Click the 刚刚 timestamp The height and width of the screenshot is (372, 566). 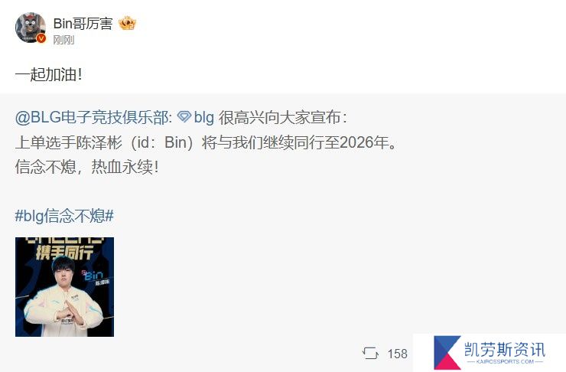(64, 40)
